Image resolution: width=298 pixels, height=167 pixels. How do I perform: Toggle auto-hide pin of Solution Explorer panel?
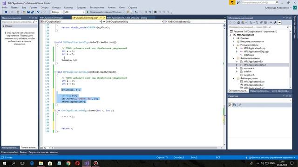[x=287, y=18]
